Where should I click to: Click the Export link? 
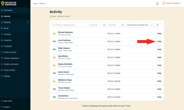[x=53, y=16]
